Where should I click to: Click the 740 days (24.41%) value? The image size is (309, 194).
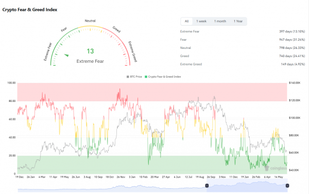(x=292, y=56)
